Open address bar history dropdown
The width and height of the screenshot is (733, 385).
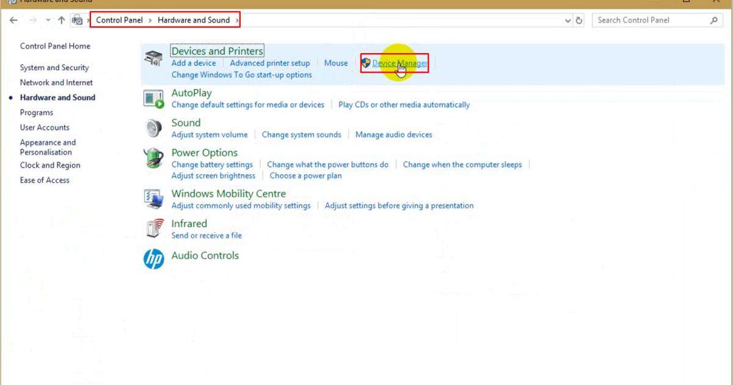tap(569, 20)
